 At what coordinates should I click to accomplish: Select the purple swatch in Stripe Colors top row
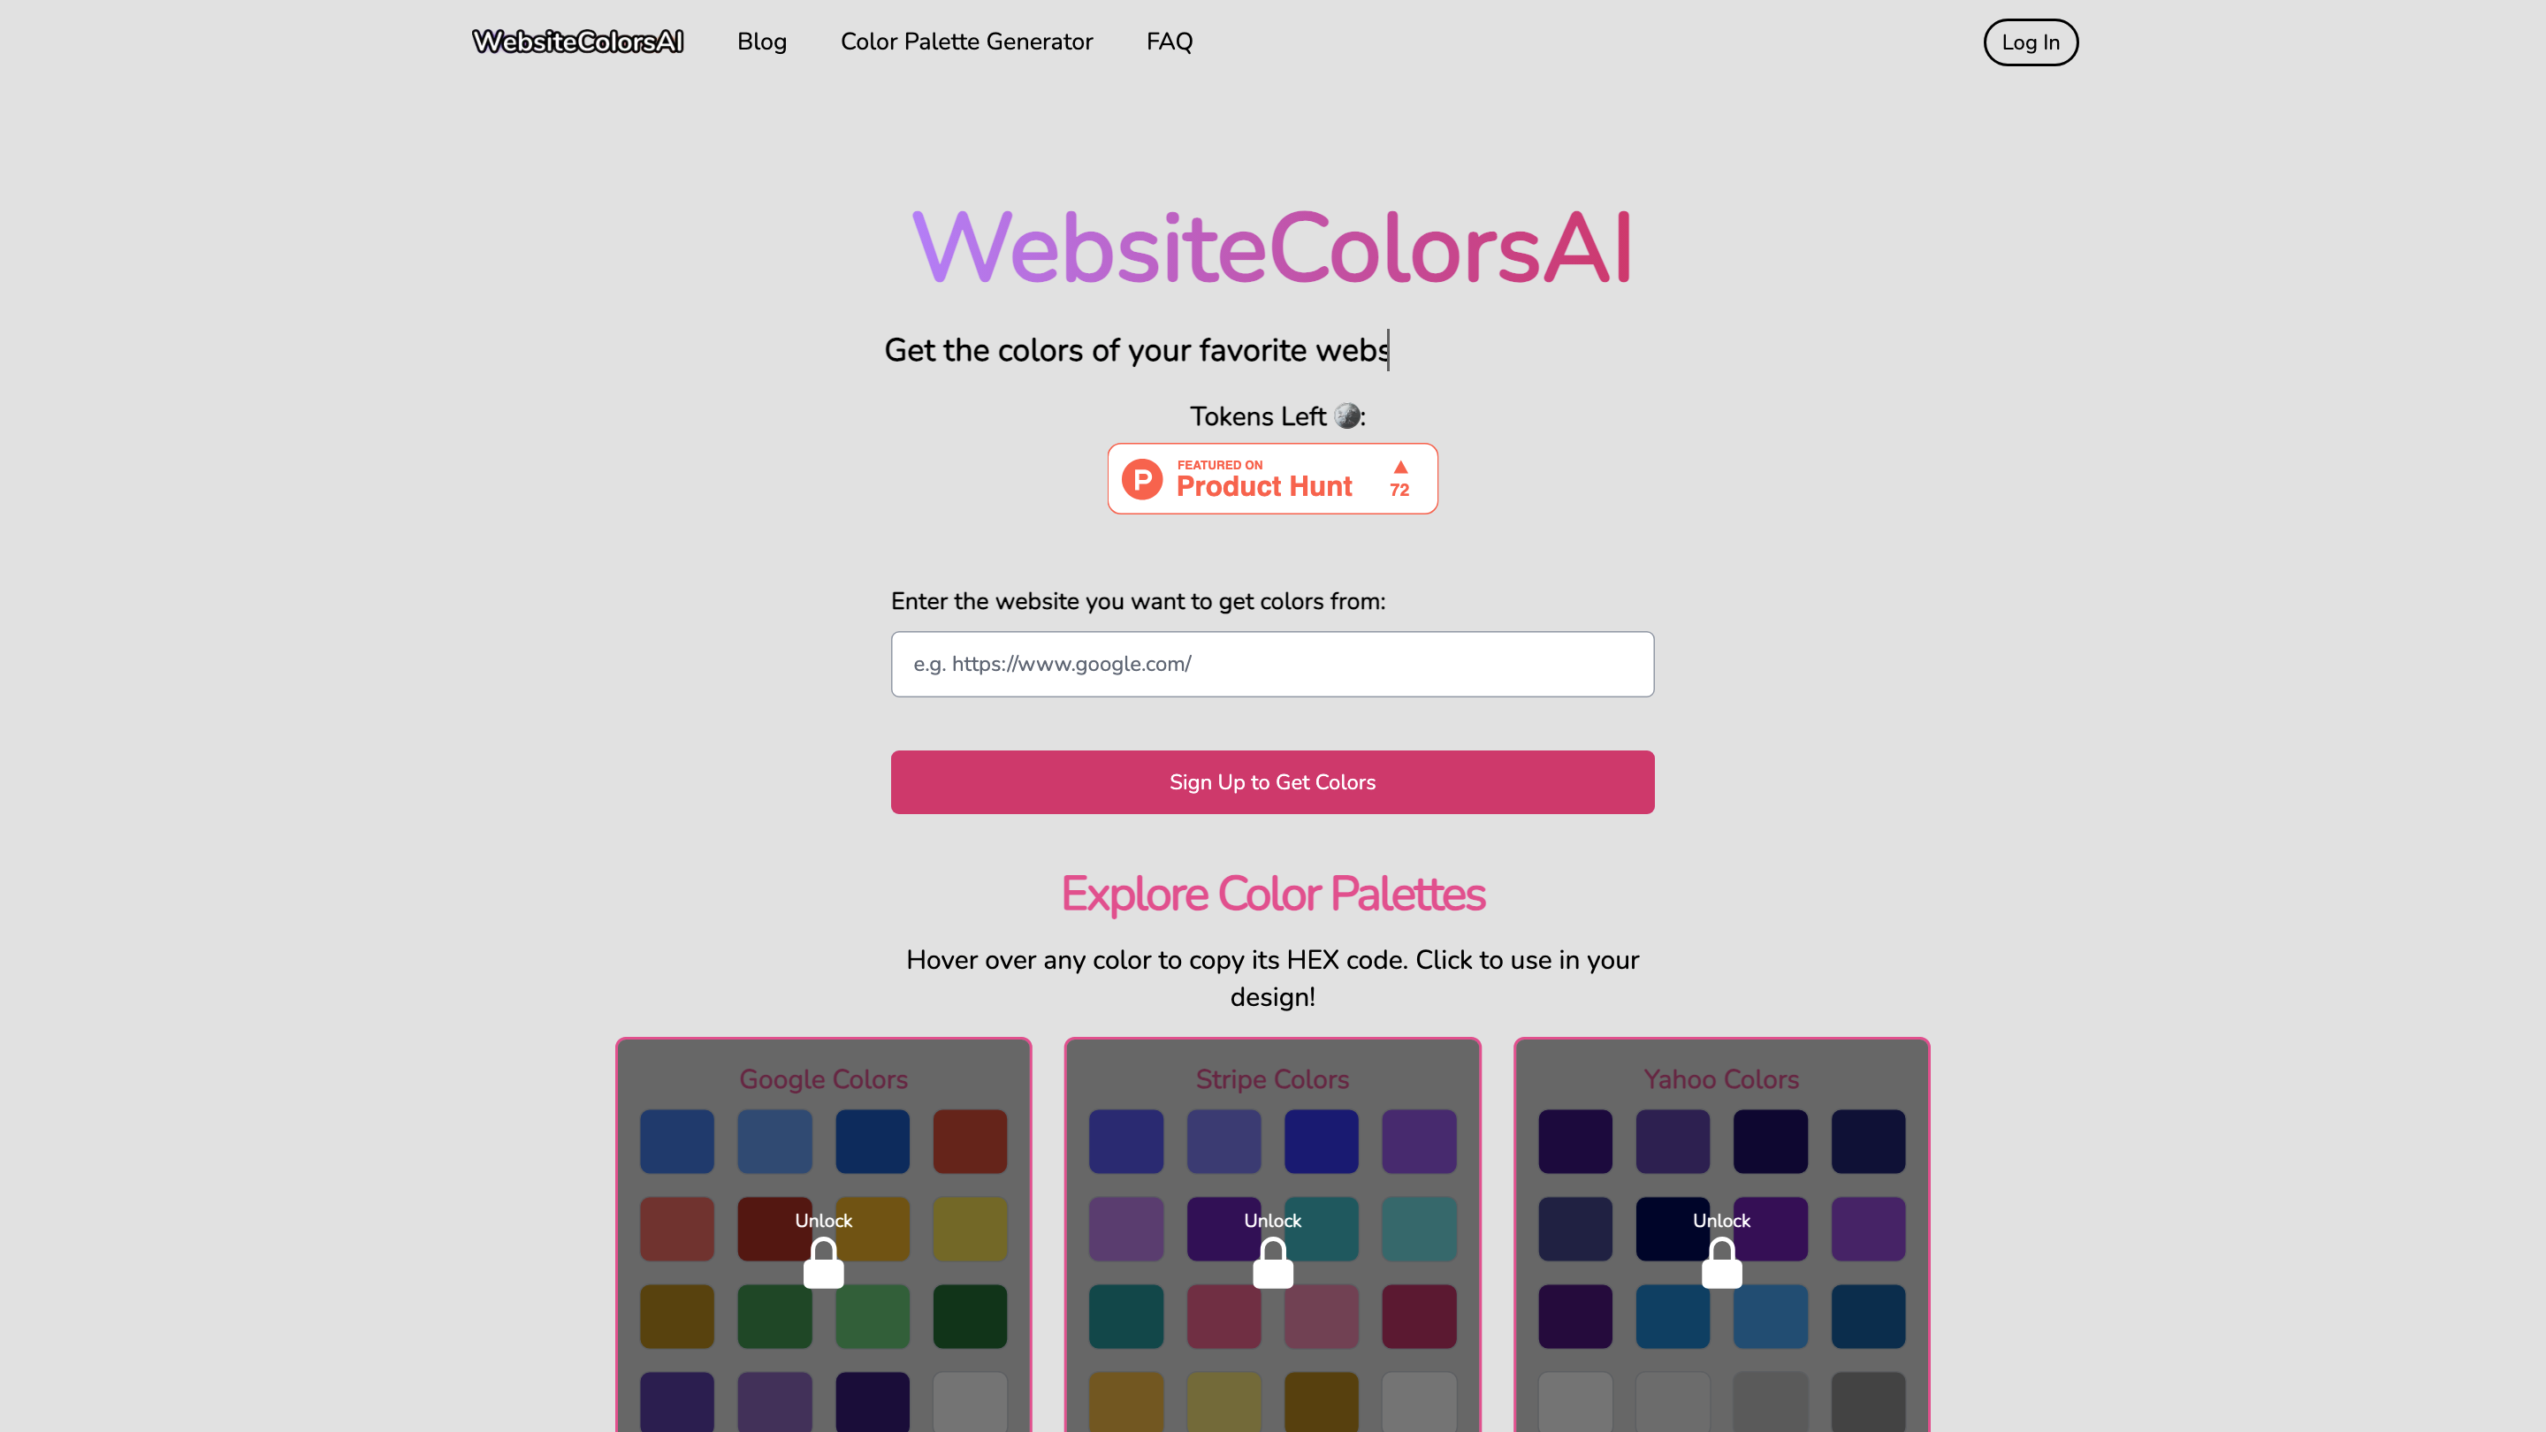[x=1419, y=1141]
